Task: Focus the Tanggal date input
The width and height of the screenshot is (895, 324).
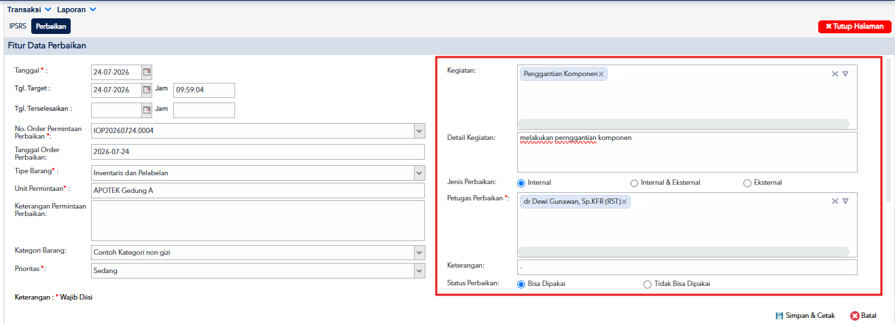Action: point(116,71)
